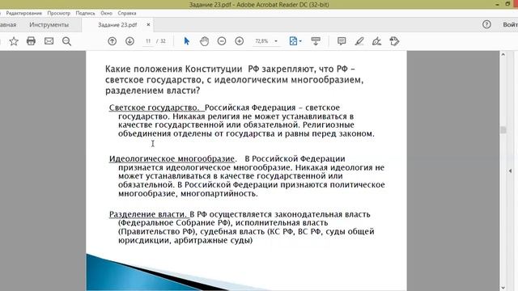Click the vertical scrollbar thumb
The height and width of the screenshot is (291, 518).
503,129
